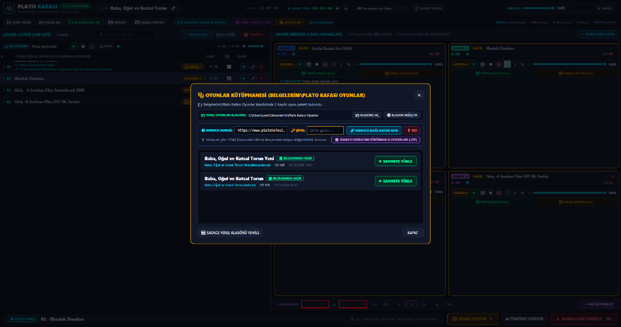Delete cue 01 with red X
The height and width of the screenshot is (327, 621).
tap(261, 67)
